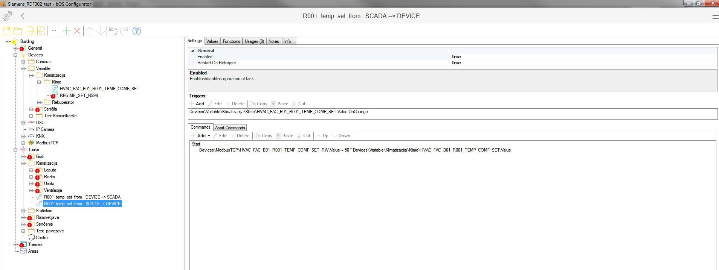Click the red X delete icon

click(x=77, y=31)
